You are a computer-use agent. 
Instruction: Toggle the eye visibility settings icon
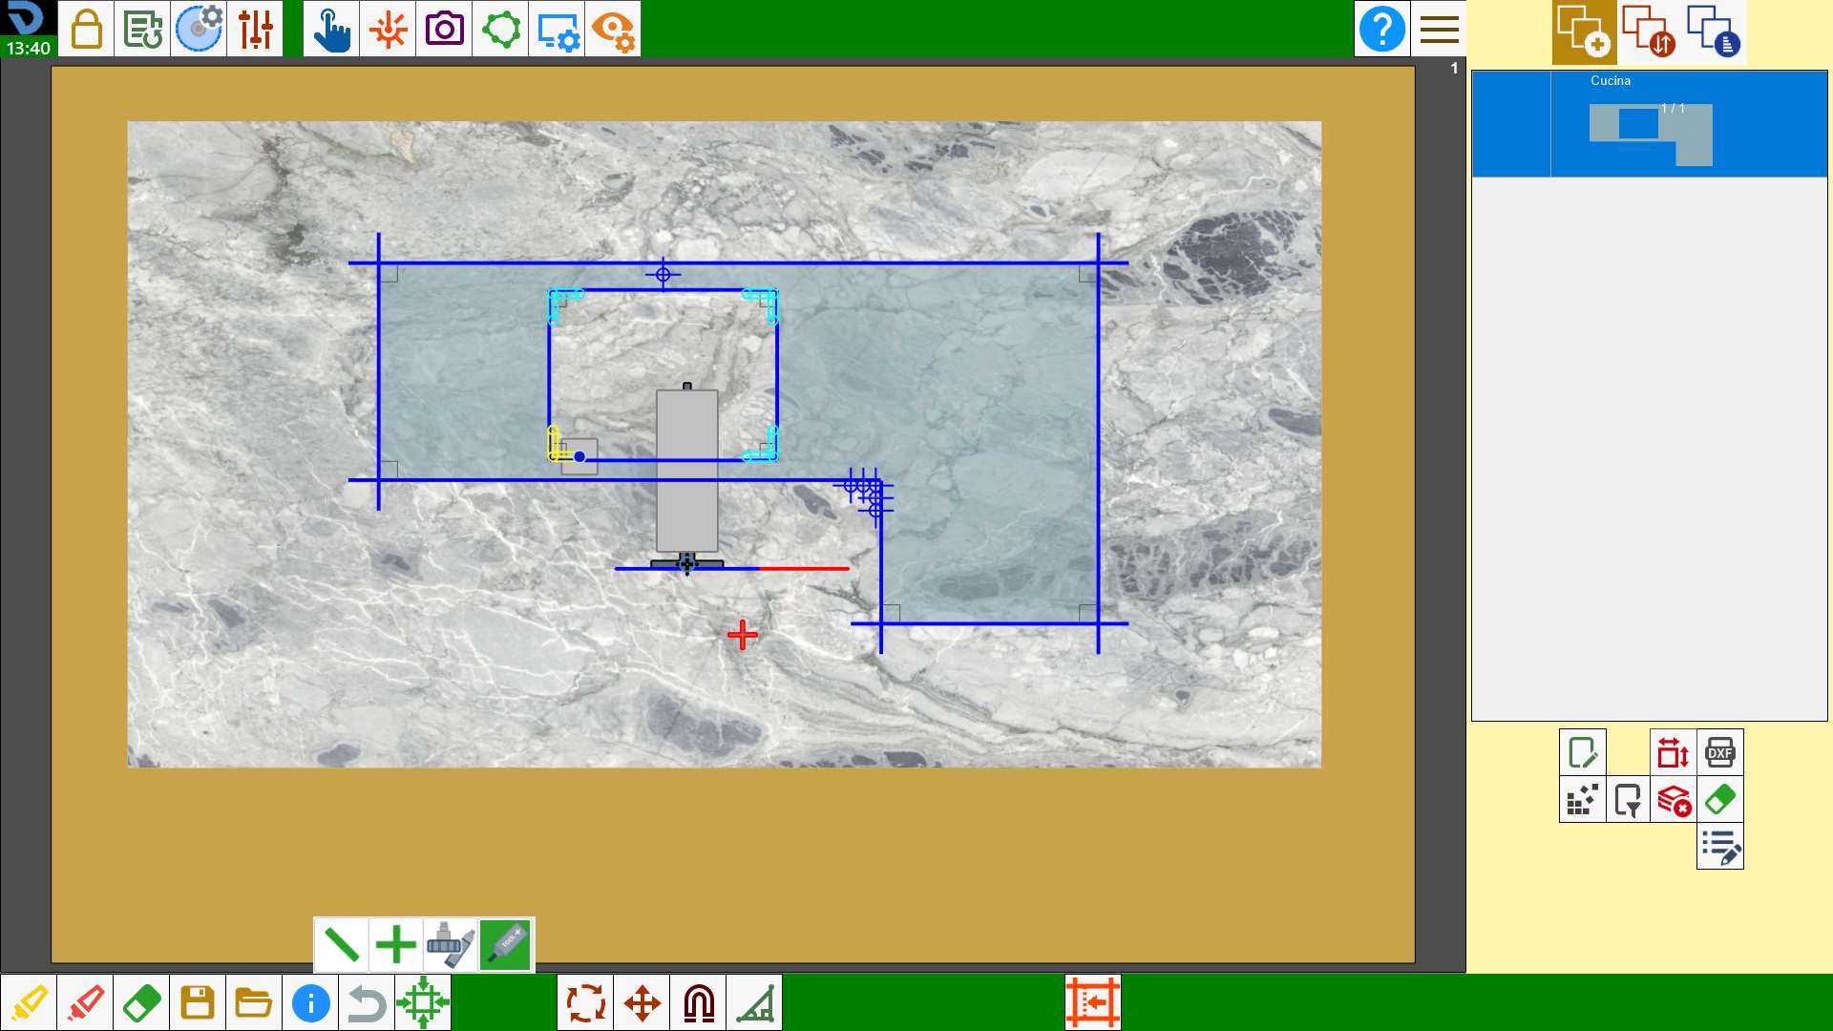pyautogui.click(x=613, y=29)
